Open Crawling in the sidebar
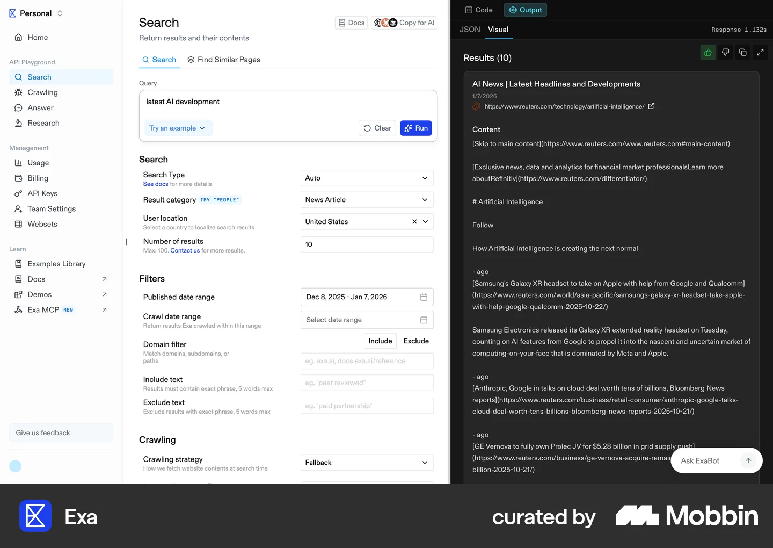This screenshot has width=773, height=548. (61, 92)
